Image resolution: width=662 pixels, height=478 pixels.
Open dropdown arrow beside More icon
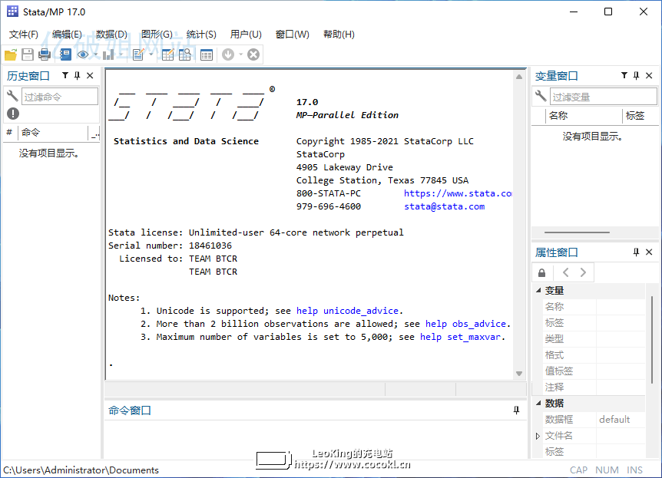240,54
